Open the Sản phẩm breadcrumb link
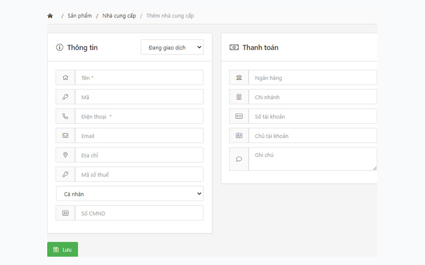The image size is (425, 265). [x=79, y=16]
